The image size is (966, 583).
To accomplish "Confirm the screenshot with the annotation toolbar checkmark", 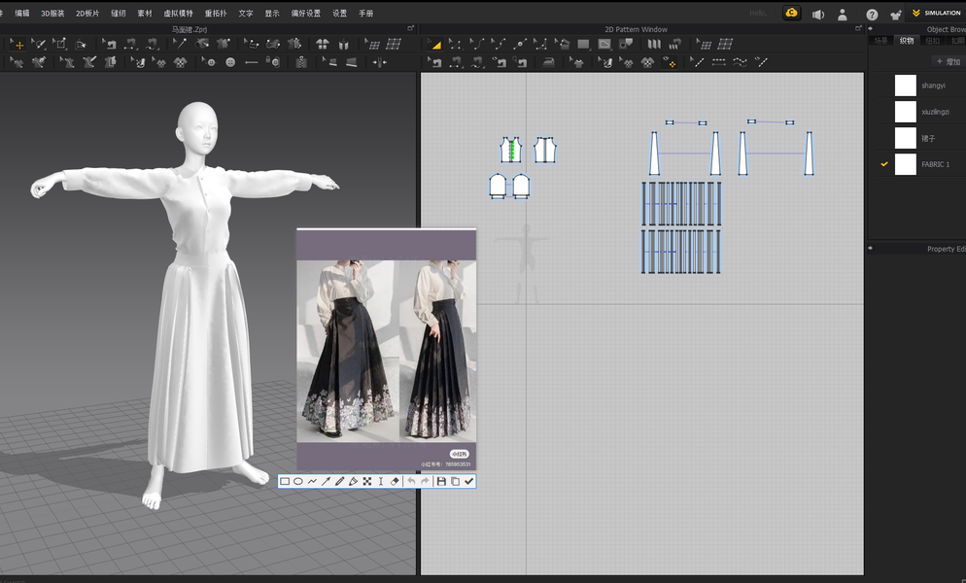I will (468, 481).
